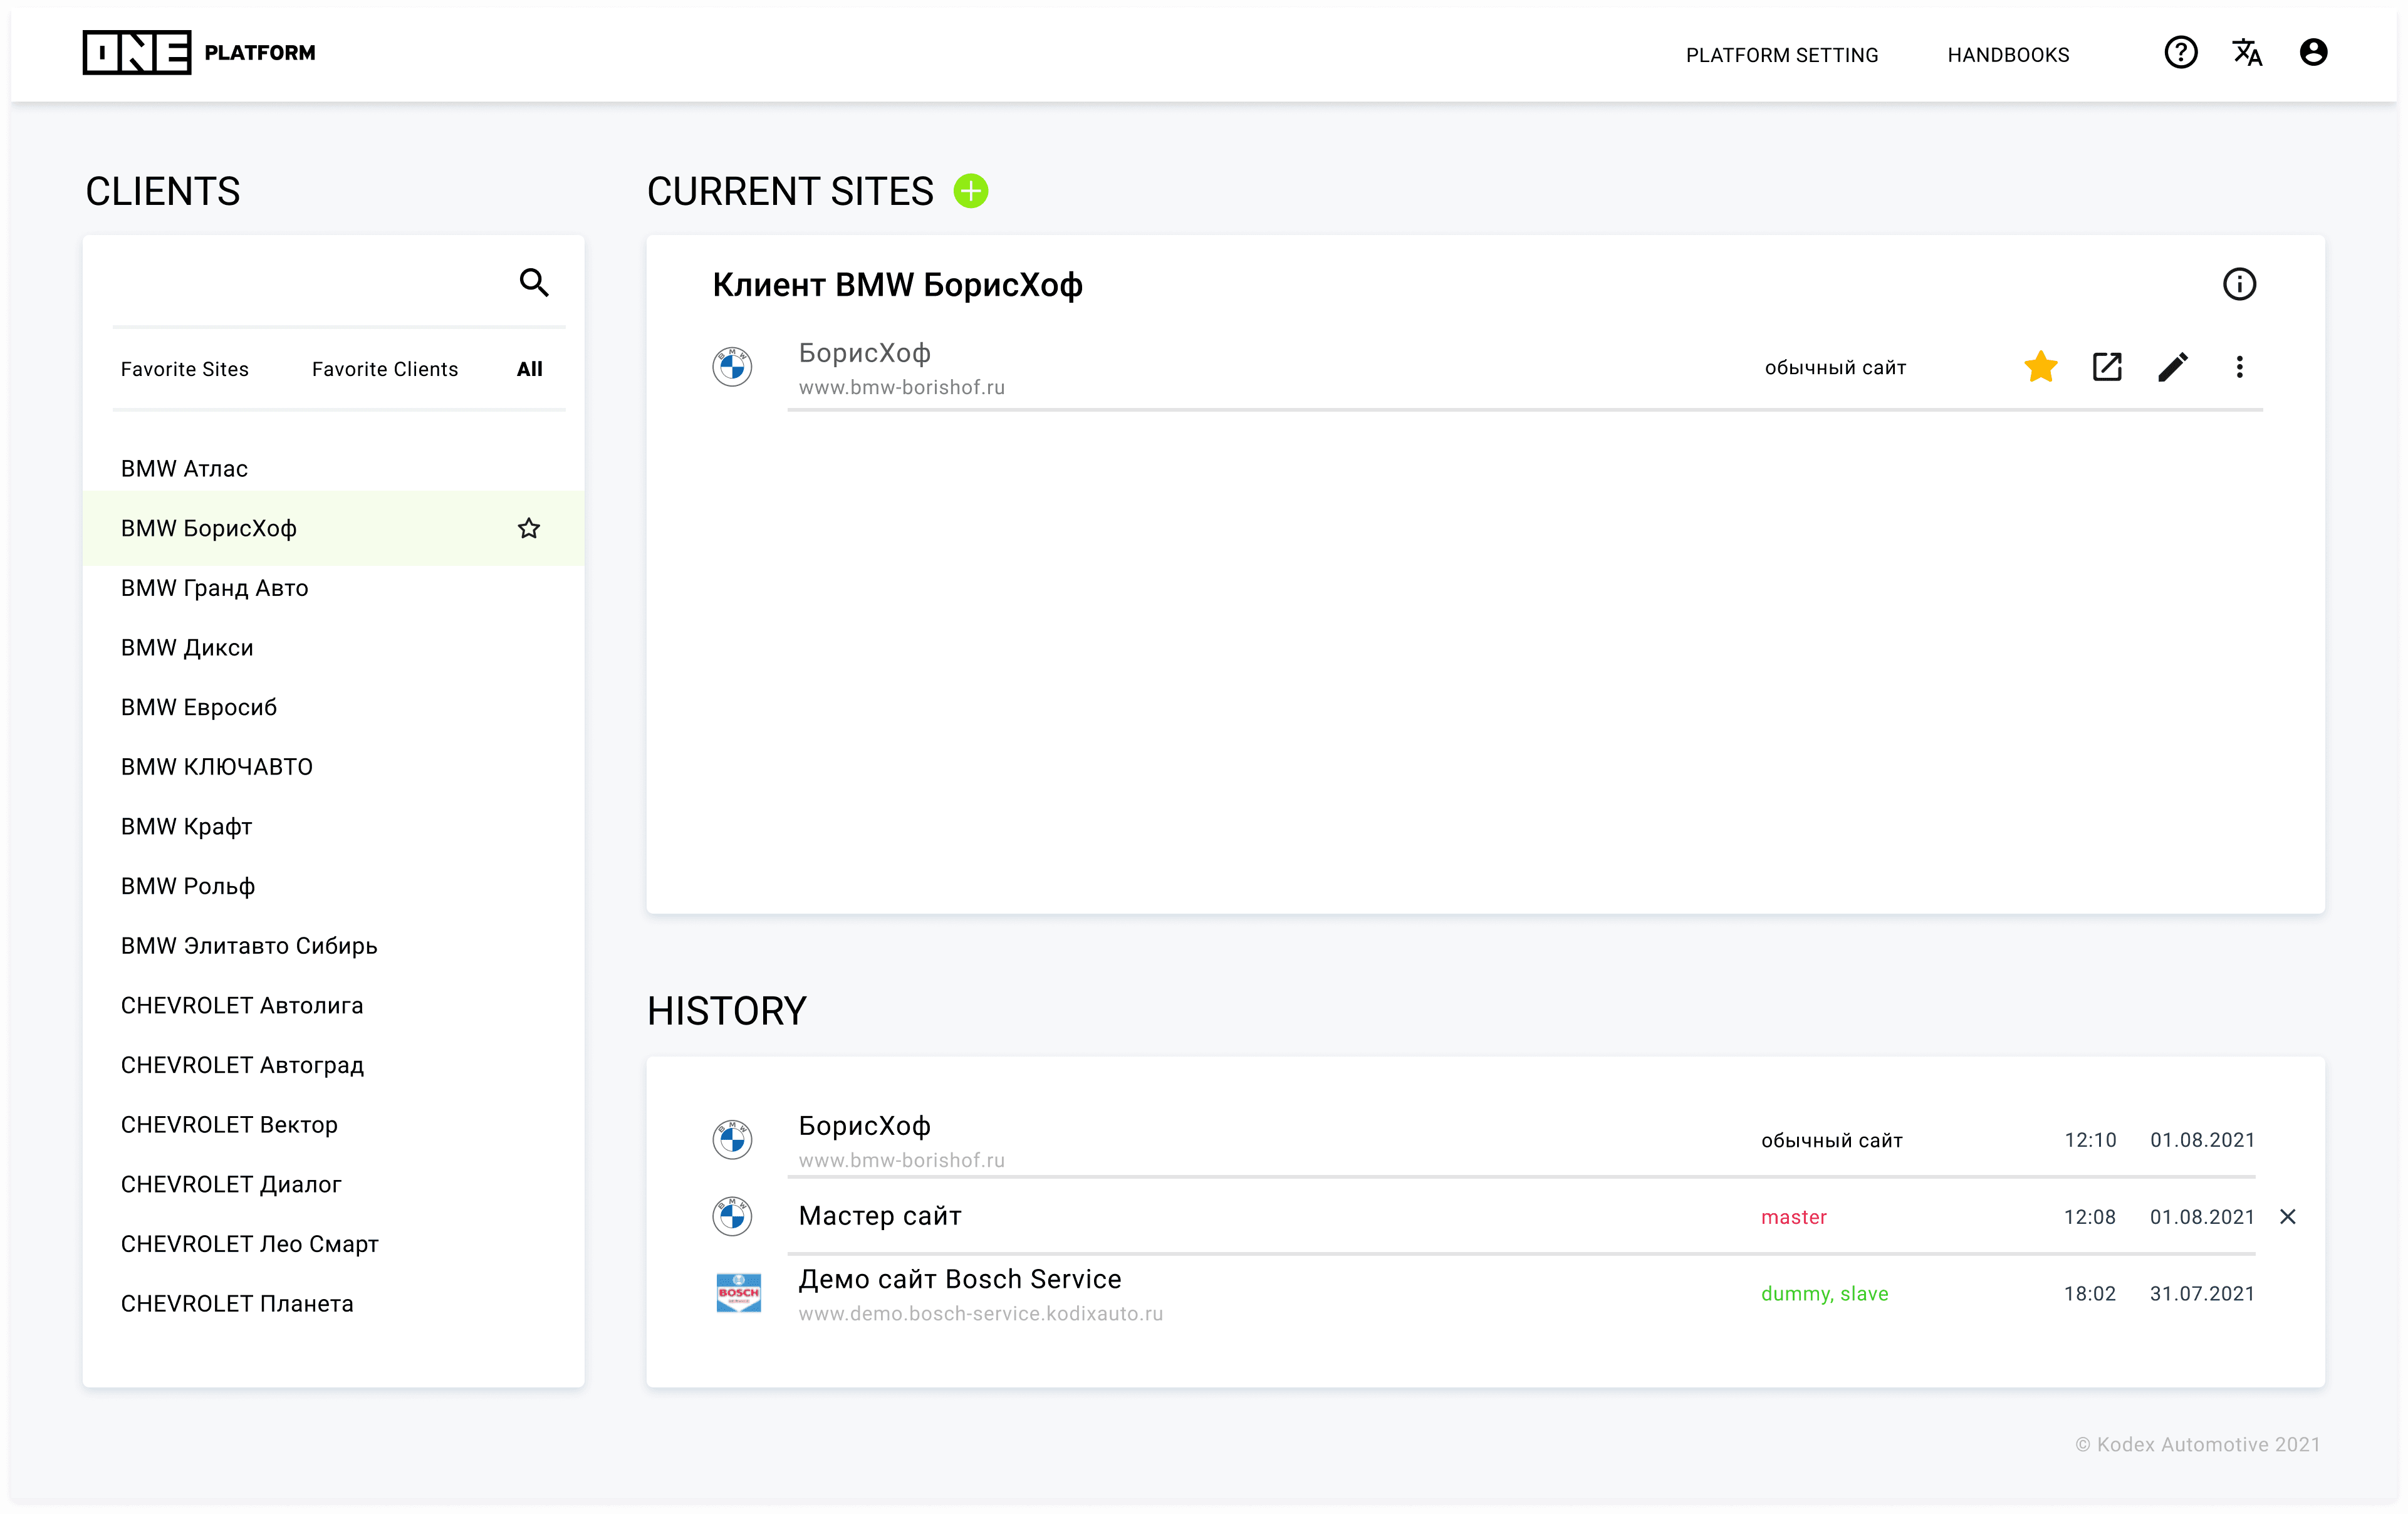
Task: Remove Мастер сайт entry from history
Action: (2287, 1217)
